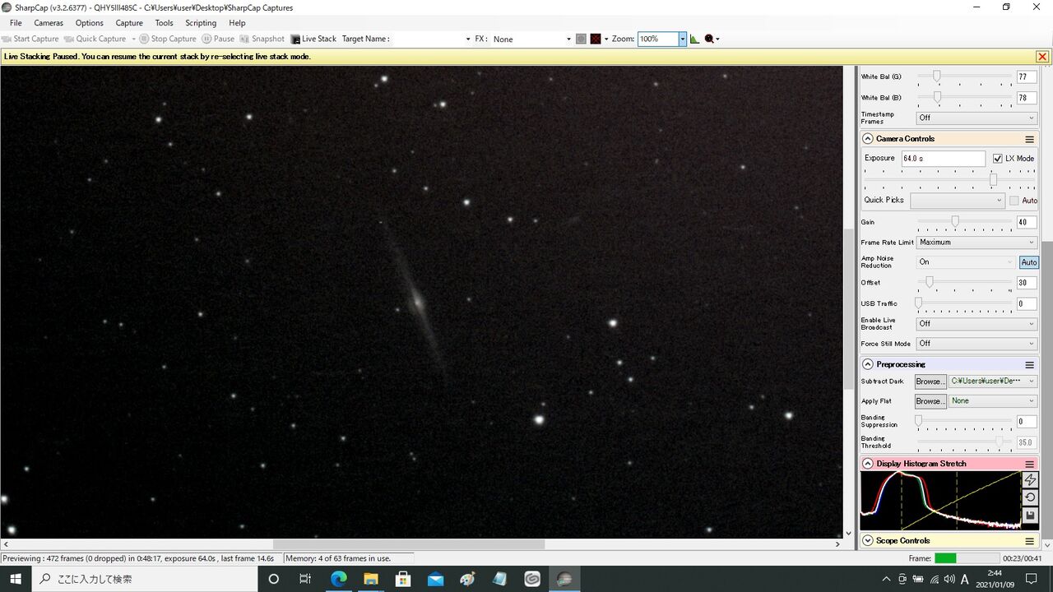Click Browse for Apply Flat

point(930,401)
